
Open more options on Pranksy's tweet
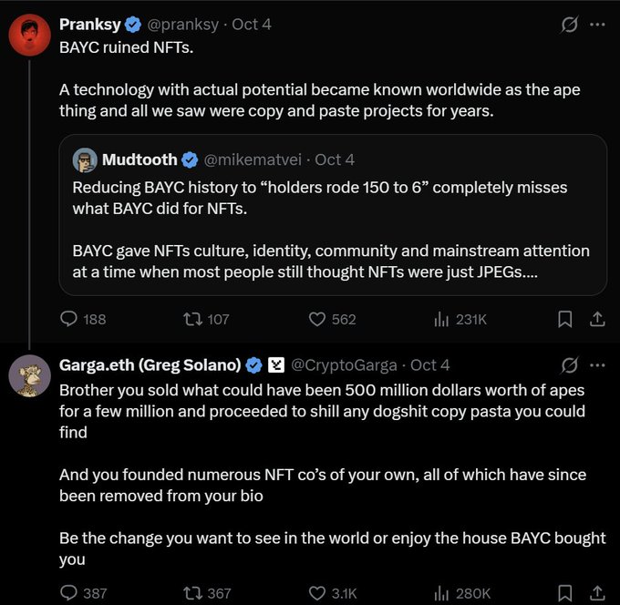597,25
